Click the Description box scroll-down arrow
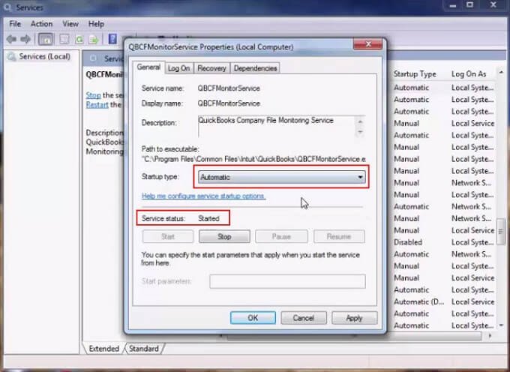510x372 pixels. [x=361, y=132]
